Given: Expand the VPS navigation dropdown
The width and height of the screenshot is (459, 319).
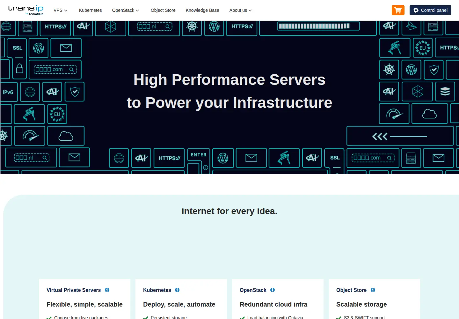Looking at the screenshot, I should tap(60, 10).
